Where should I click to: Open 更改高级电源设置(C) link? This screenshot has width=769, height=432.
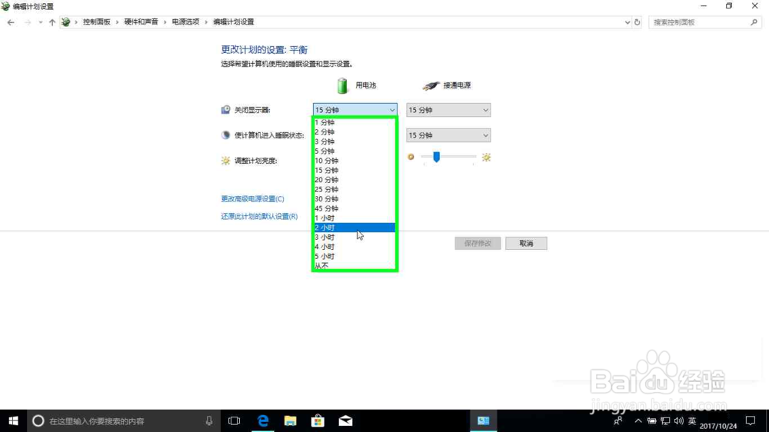click(x=252, y=198)
